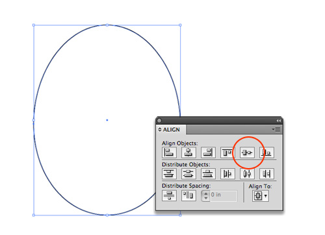
Task: Click circled Vertical Align Center icon
Action: point(247,153)
